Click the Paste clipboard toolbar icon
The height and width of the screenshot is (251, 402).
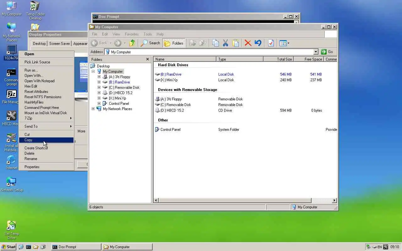tap(236, 43)
